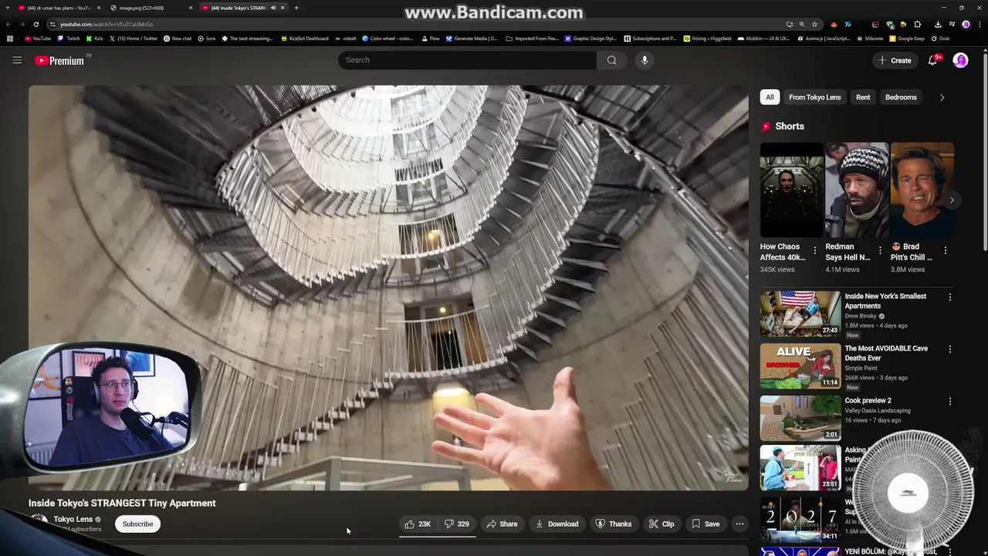Open the Google Keep bookmark
Viewport: 988px width, 556px height.
tap(907, 39)
